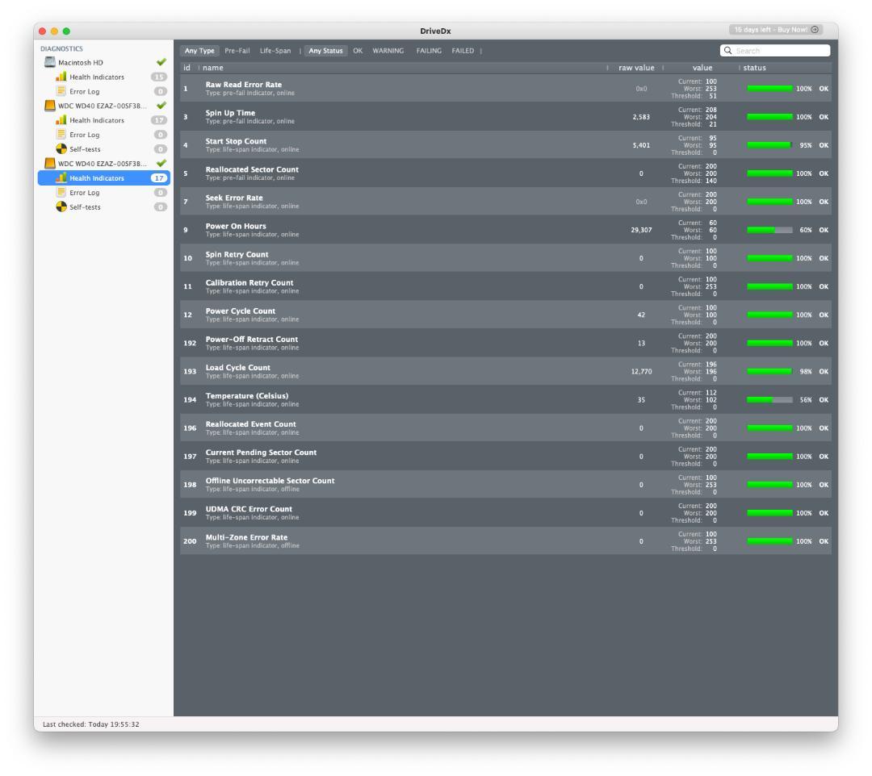Click the magnifying glass in search box
This screenshot has height=776, width=872.
[x=727, y=51]
